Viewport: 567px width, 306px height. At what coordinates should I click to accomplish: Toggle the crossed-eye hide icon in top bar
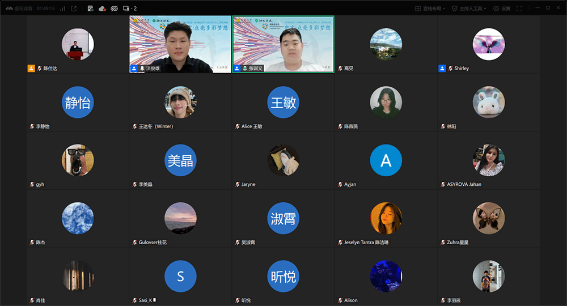[114, 8]
